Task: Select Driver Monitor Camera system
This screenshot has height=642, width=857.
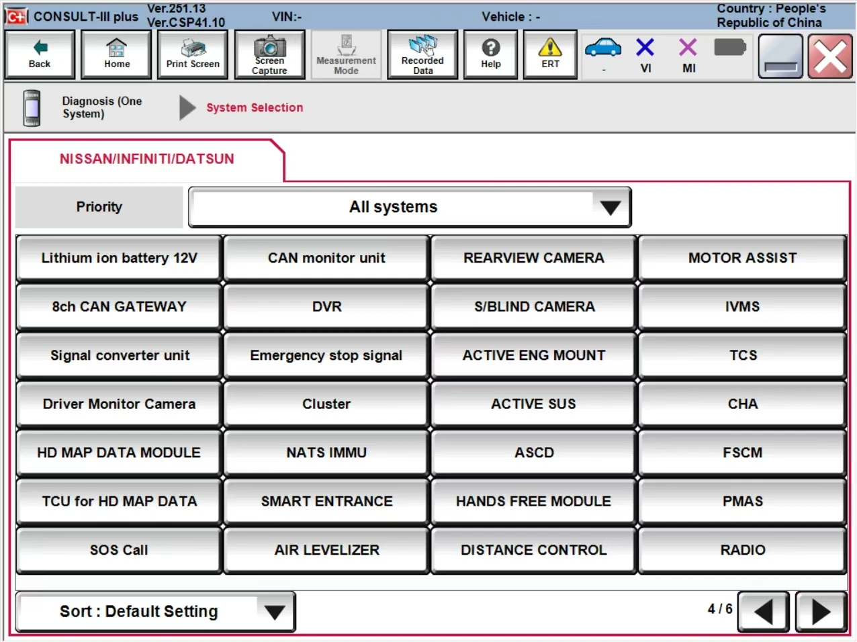Action: [119, 404]
